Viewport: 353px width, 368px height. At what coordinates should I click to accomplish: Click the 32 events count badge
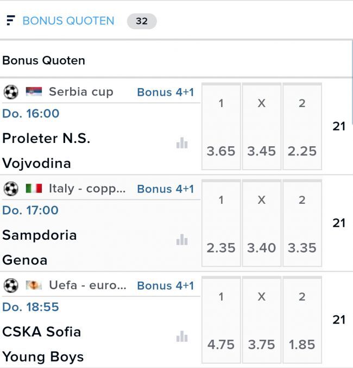tap(142, 21)
